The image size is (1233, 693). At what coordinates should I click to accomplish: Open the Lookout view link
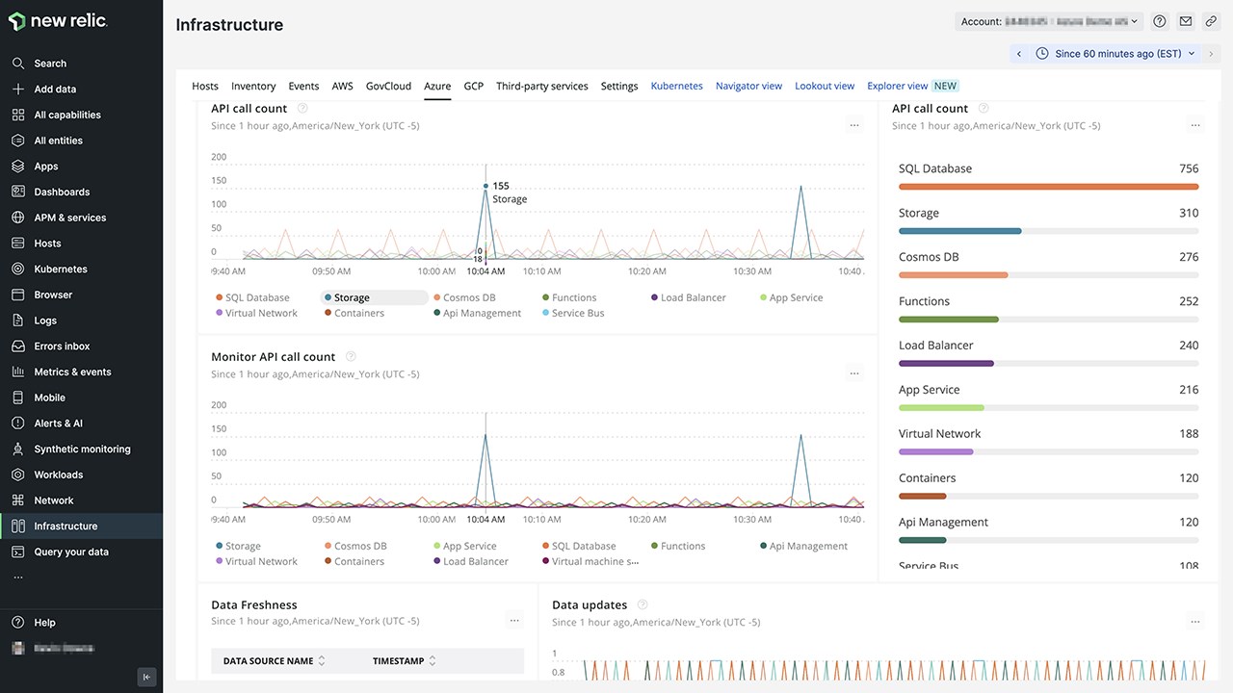coord(825,86)
